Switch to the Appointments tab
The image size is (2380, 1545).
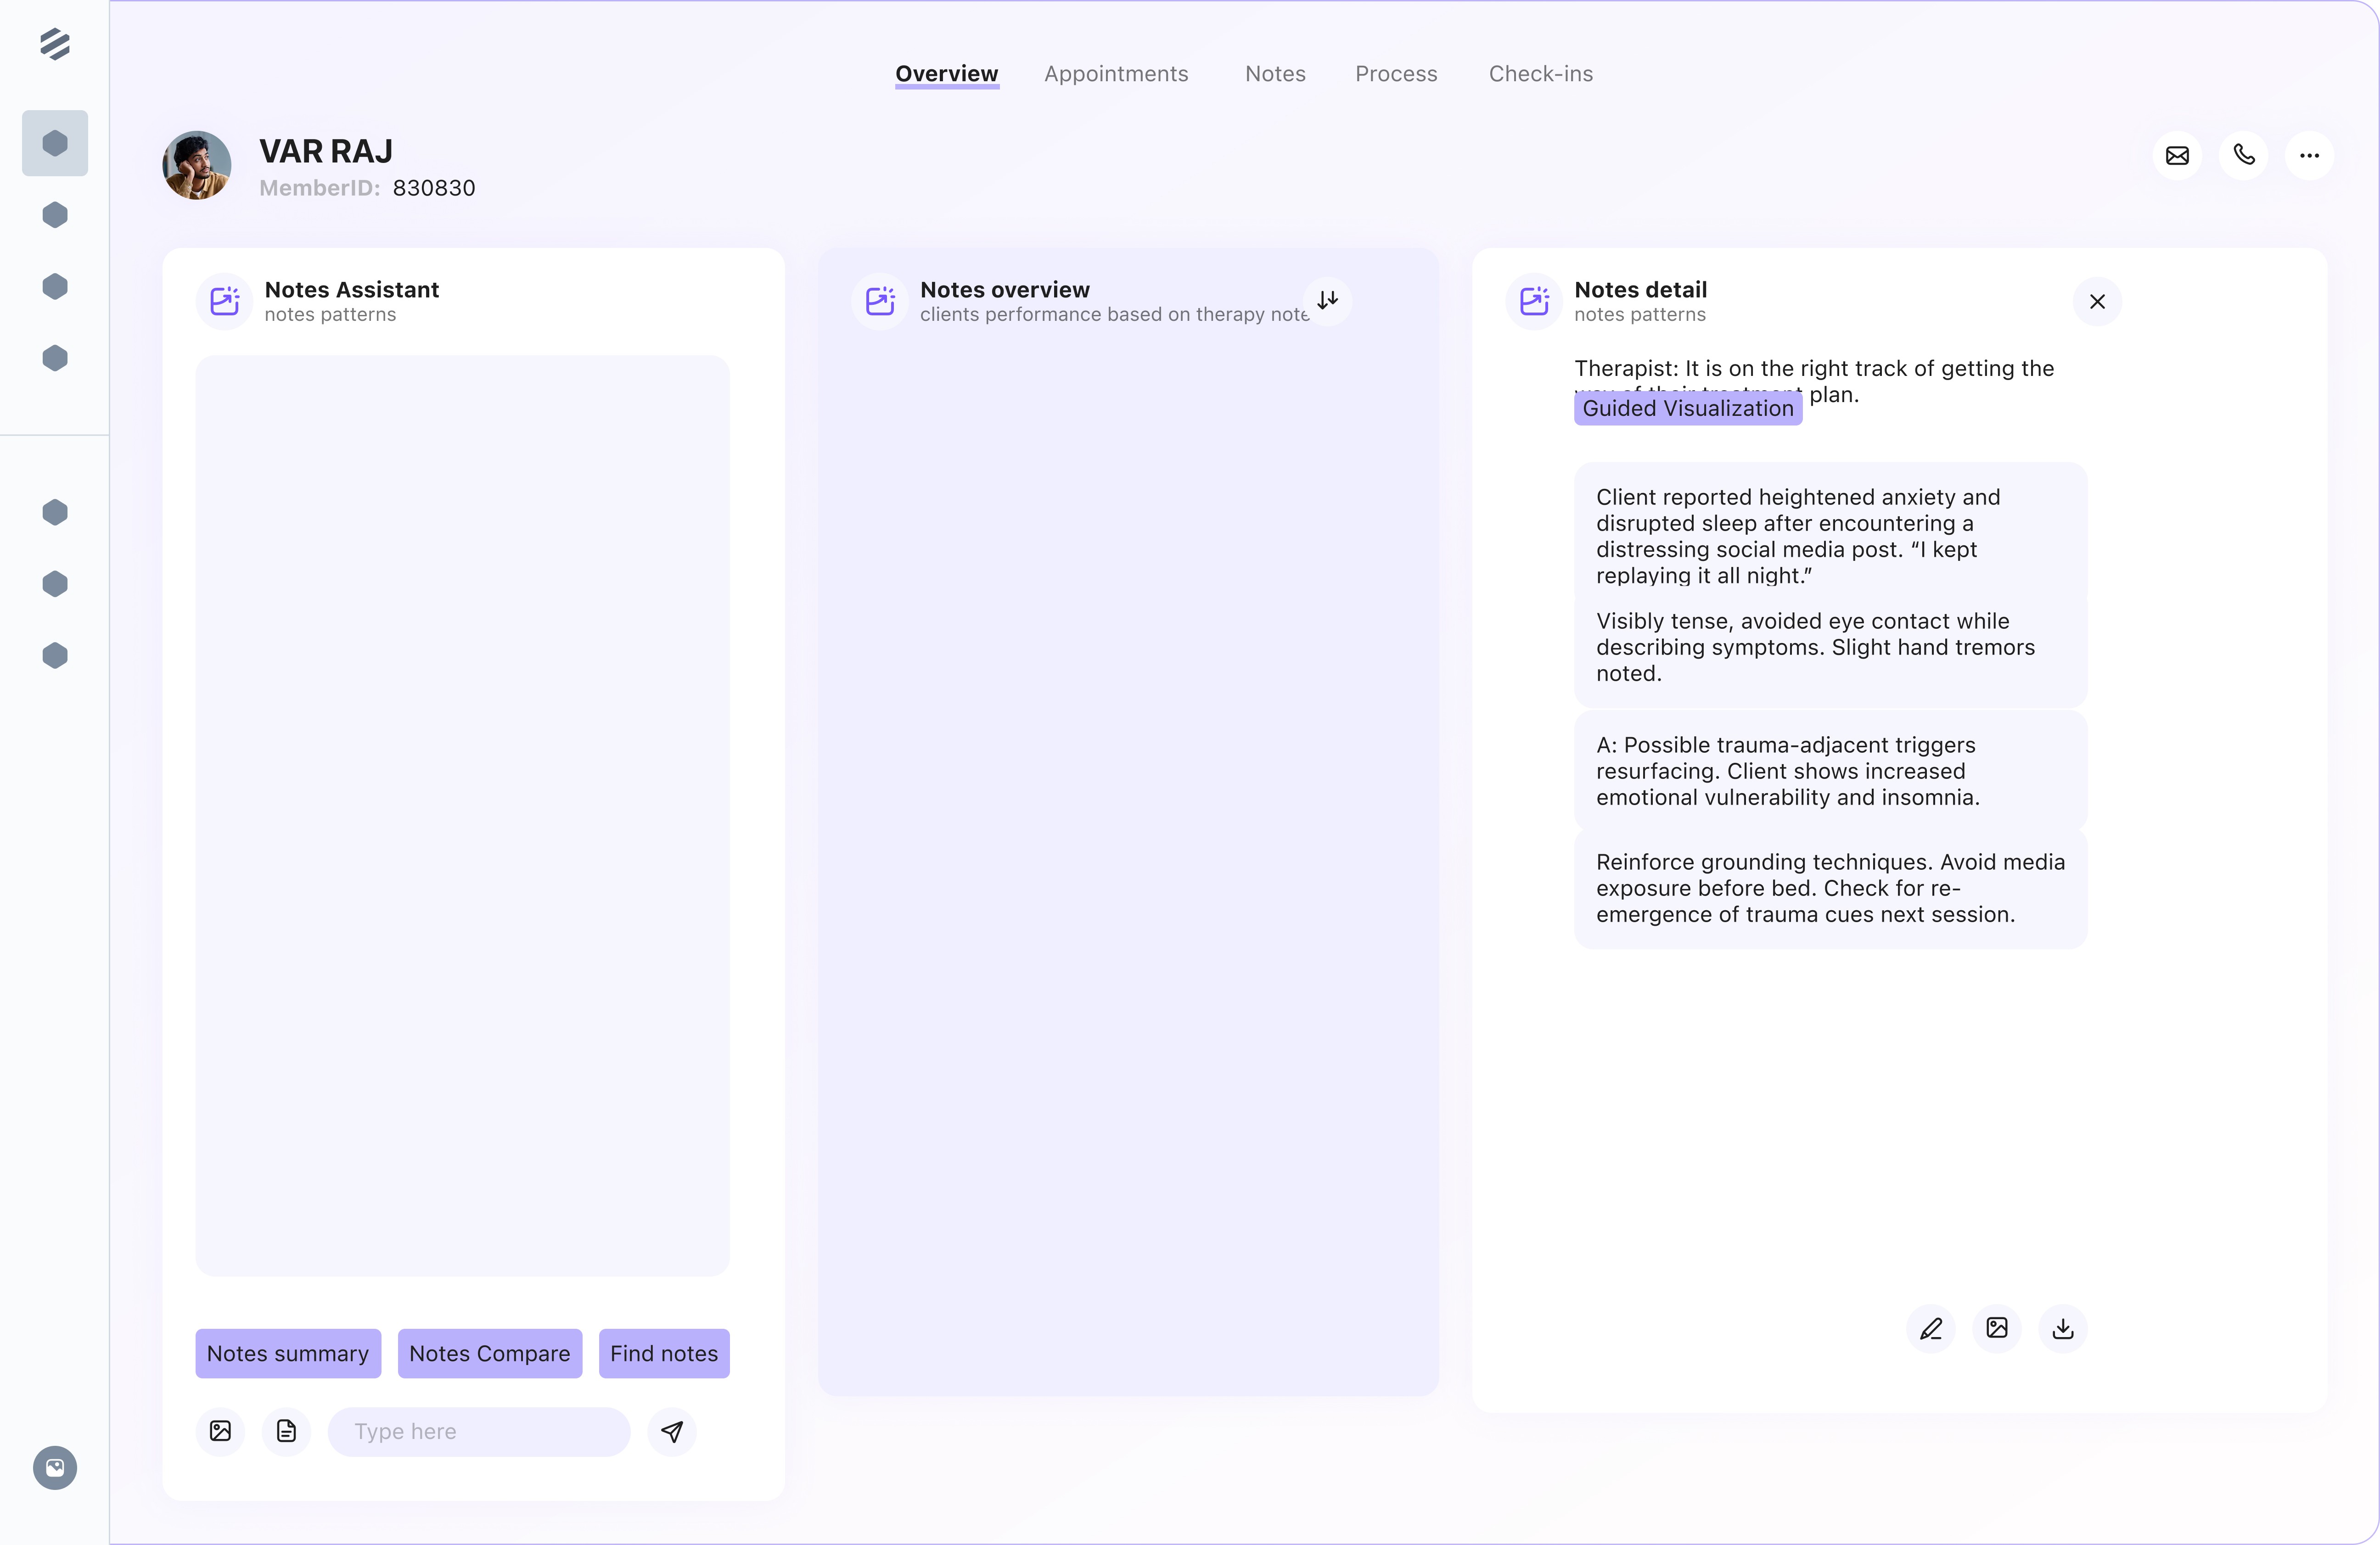click(x=1116, y=74)
